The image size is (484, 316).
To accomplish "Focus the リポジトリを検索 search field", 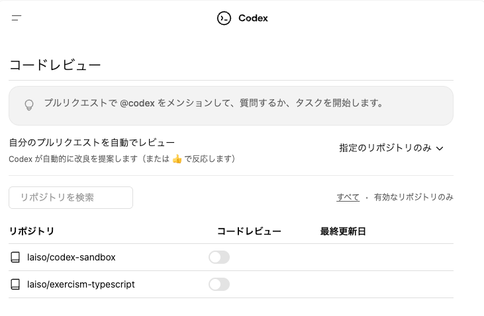I will click(71, 198).
